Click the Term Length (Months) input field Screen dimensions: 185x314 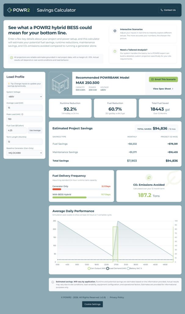[24, 142]
